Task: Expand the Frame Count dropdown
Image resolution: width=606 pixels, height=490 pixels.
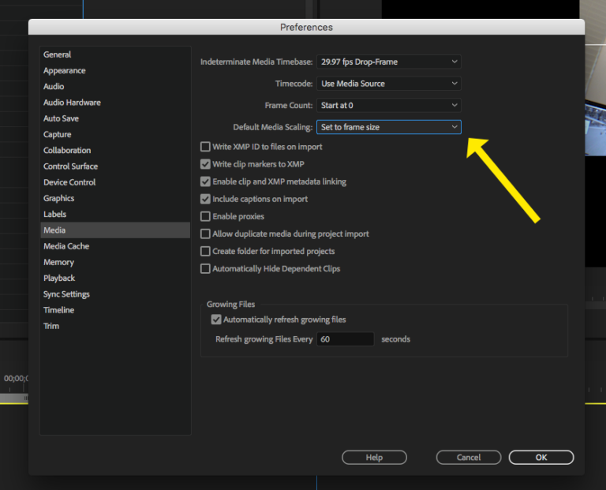Action: coord(389,105)
